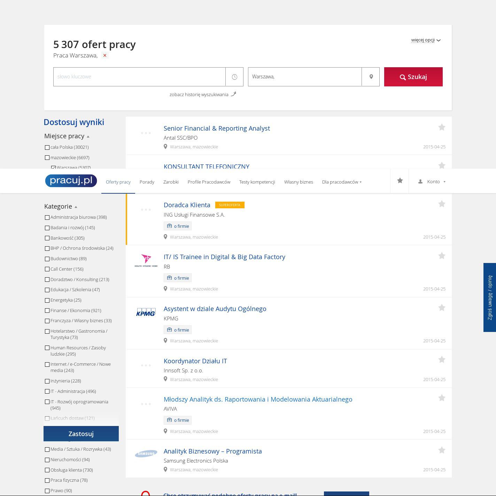Go to Profile Pracodawców in the navigation
Screen dimensions: 496x496
tap(209, 182)
